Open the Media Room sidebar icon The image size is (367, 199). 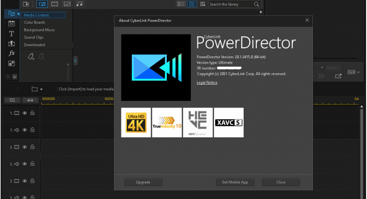point(11,13)
